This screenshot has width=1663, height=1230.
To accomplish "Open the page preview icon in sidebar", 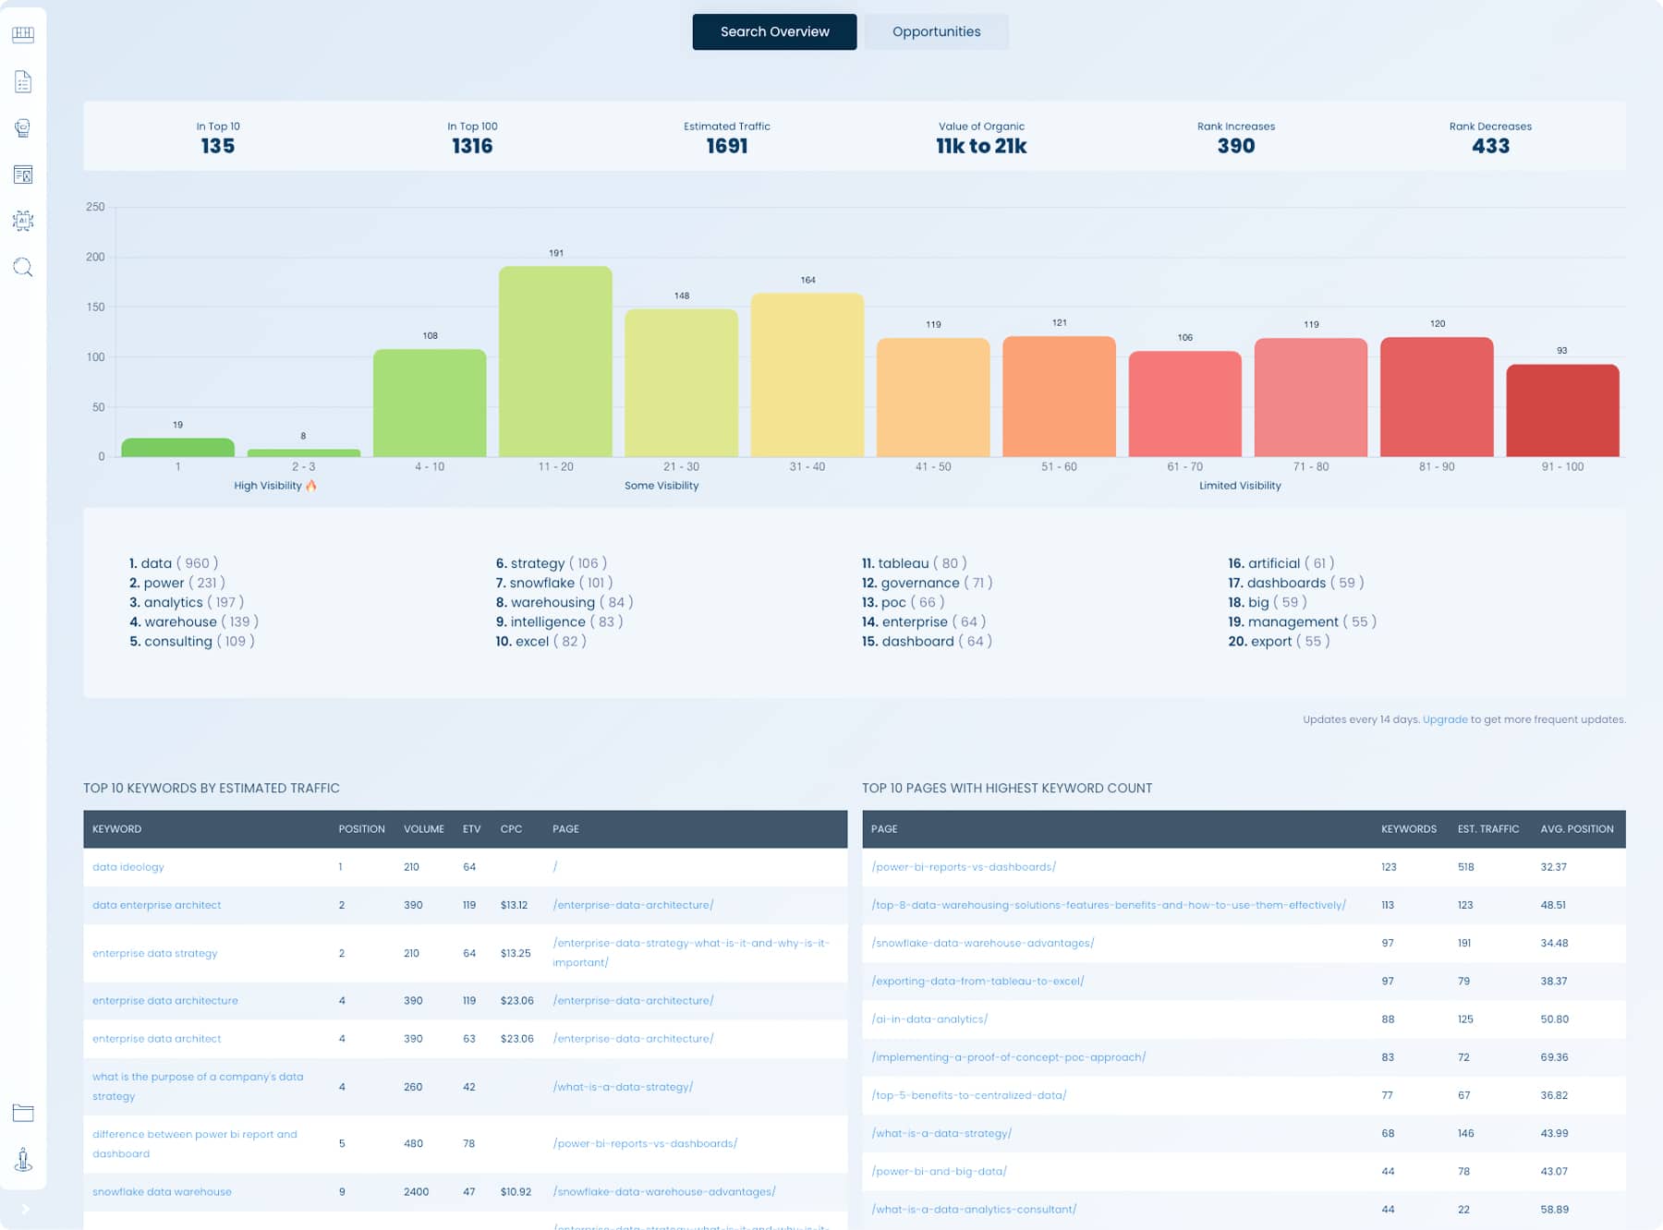I will click(x=23, y=175).
